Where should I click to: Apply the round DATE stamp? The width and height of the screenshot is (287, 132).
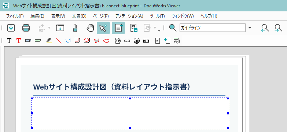(x=137, y=41)
